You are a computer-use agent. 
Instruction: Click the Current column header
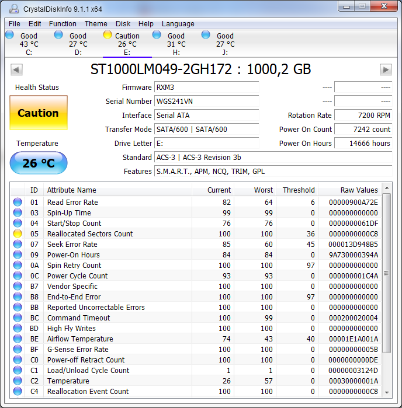[213, 190]
